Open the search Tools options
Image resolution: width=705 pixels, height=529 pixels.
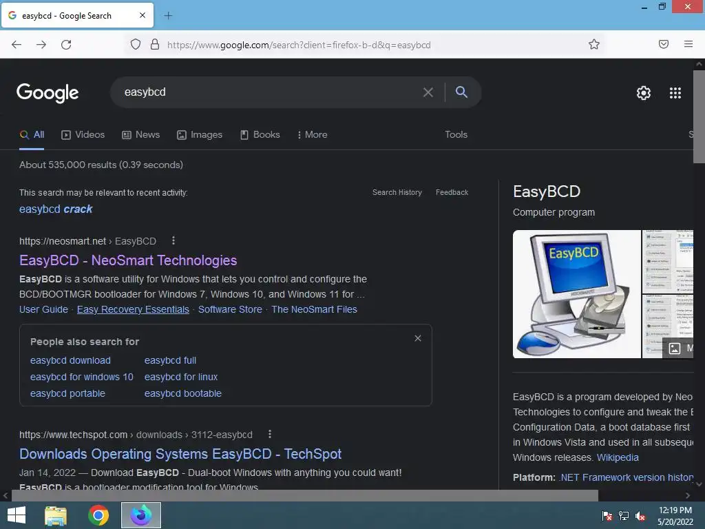(x=456, y=134)
